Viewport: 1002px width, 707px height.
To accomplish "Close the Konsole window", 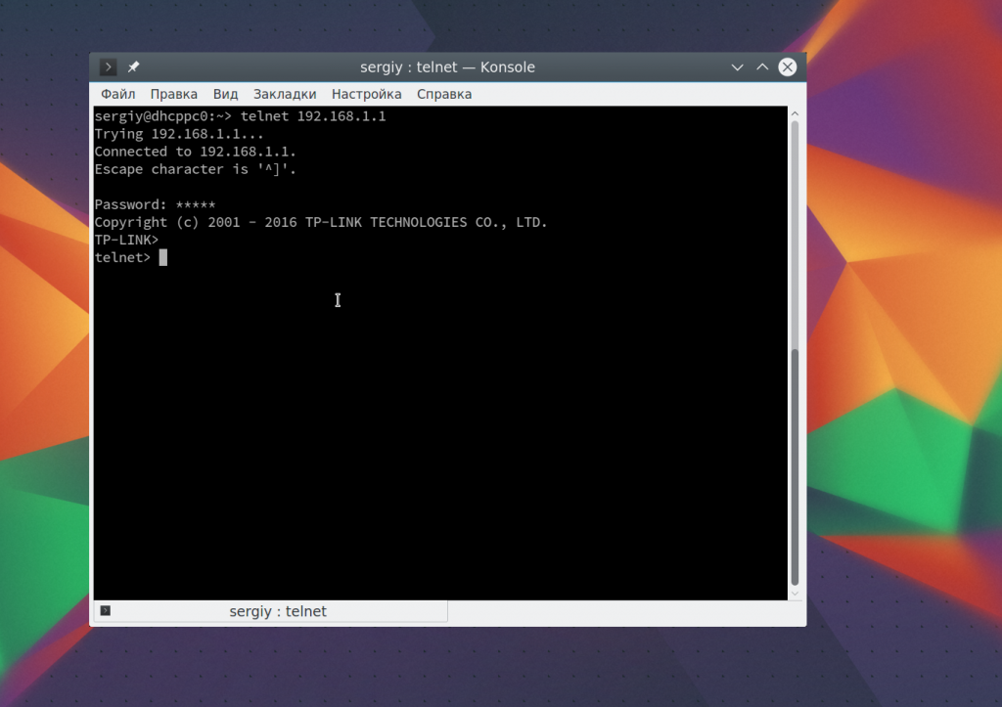I will [788, 67].
